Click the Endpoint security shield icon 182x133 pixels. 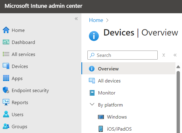pos(6,90)
